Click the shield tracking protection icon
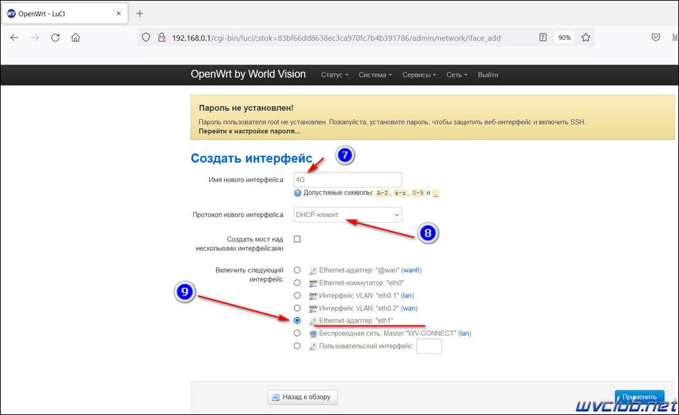 pyautogui.click(x=146, y=38)
